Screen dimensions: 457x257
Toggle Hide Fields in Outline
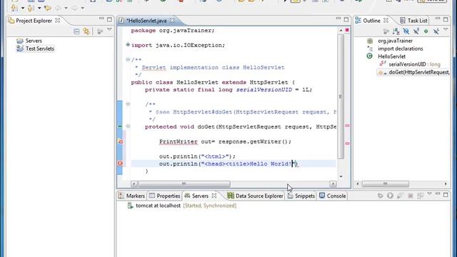click(406, 31)
